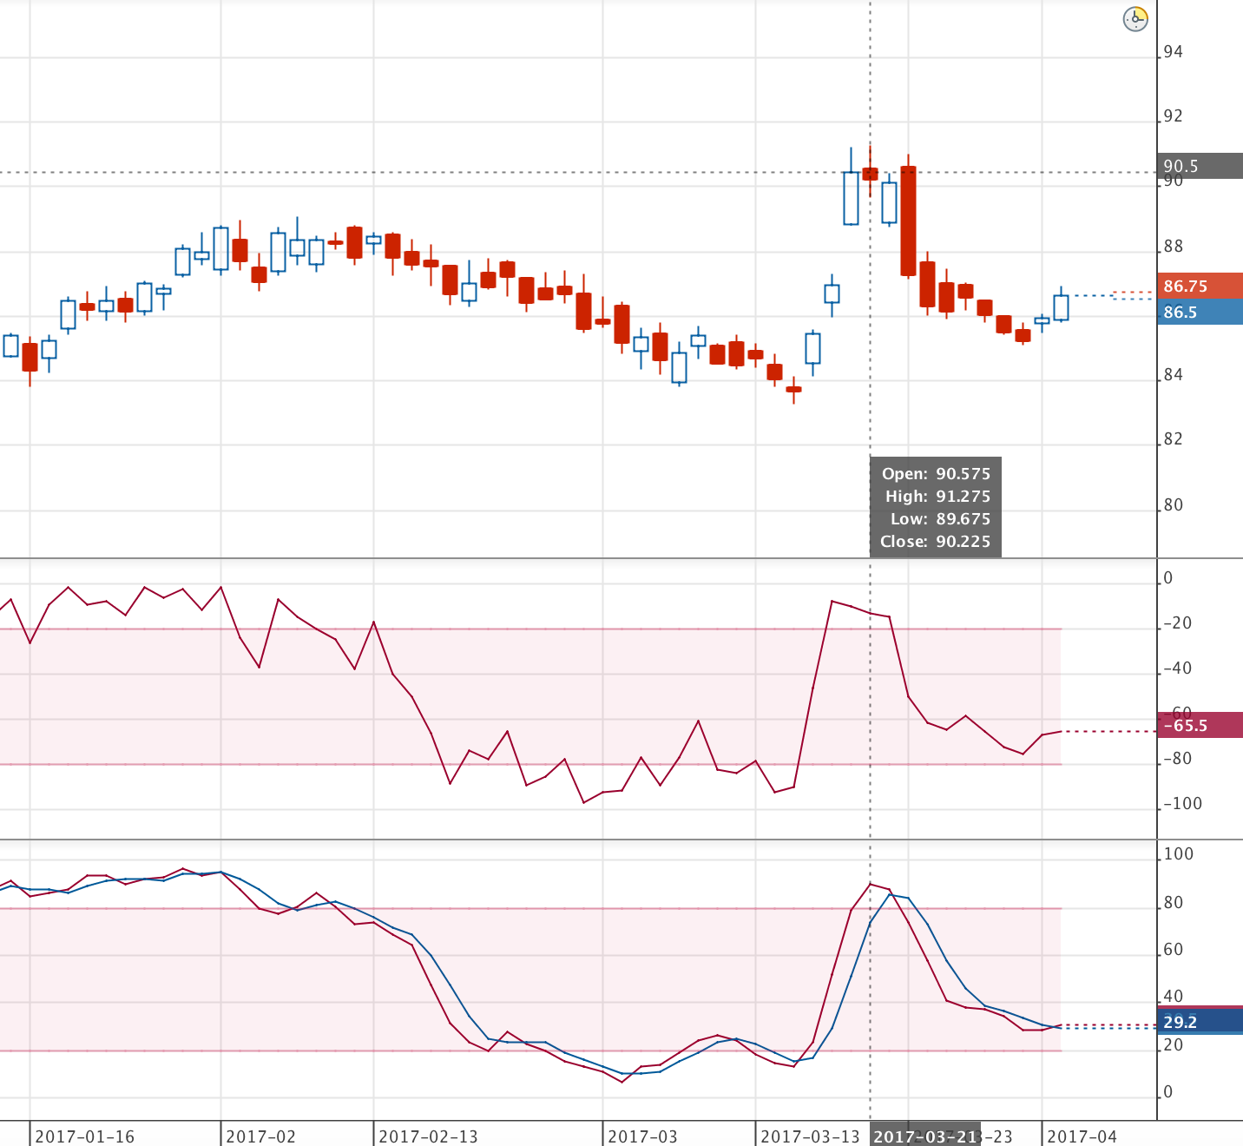This screenshot has height=1146, width=1243.
Task: Click the 2017-03-13 date axis label
Action: point(810,1136)
